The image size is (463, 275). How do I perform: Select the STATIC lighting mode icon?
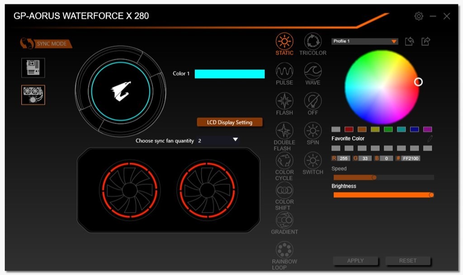tap(284, 41)
